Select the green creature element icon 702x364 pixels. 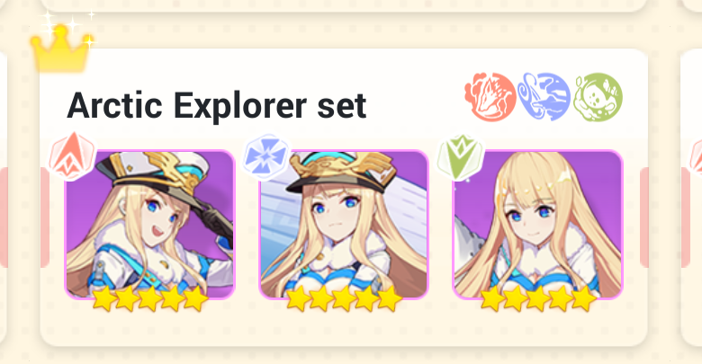(x=598, y=96)
